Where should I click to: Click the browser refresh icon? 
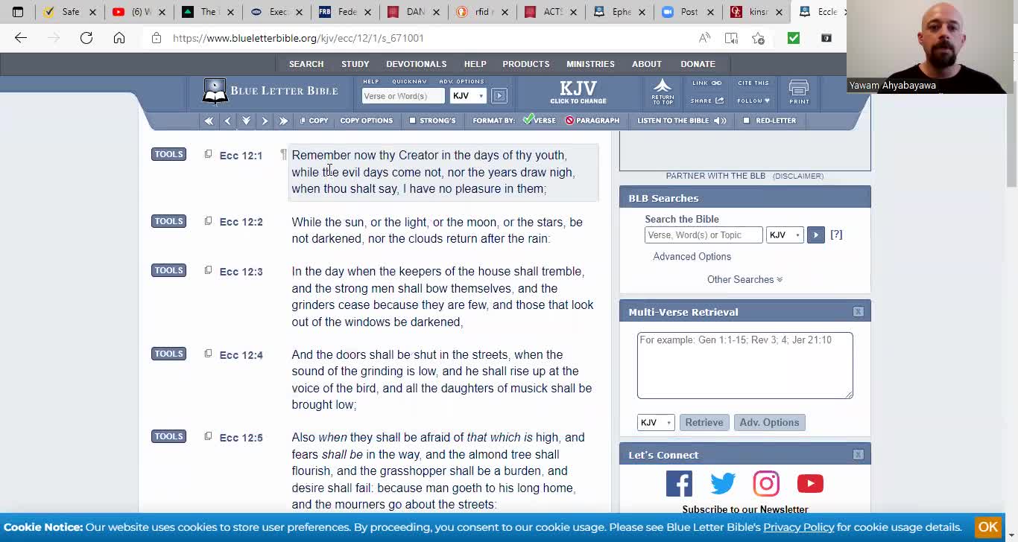point(86,38)
